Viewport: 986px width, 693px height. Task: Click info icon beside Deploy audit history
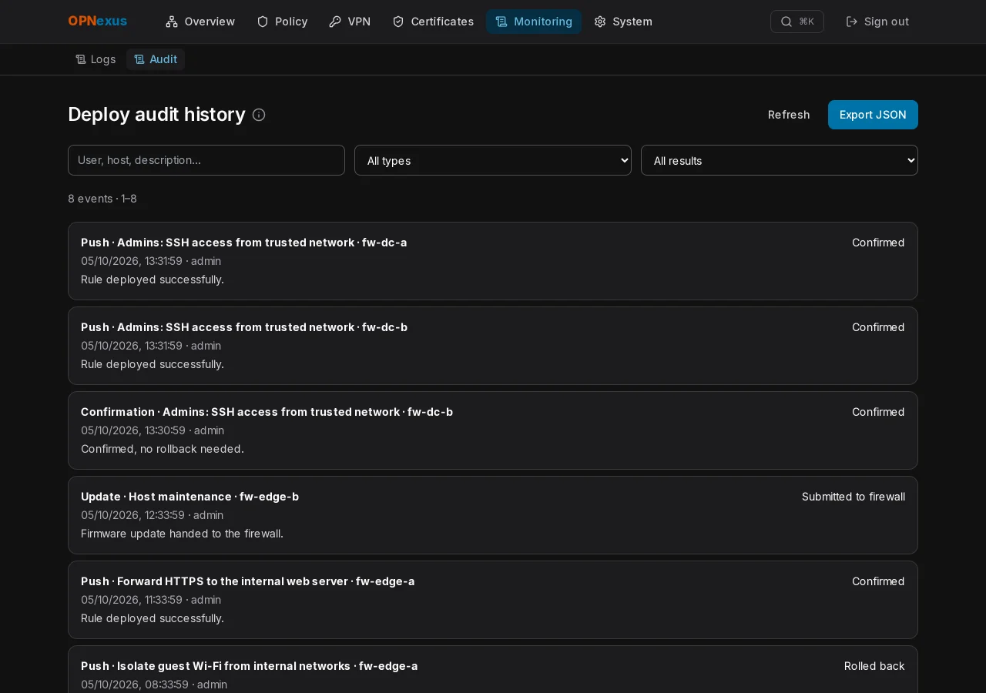(x=259, y=115)
